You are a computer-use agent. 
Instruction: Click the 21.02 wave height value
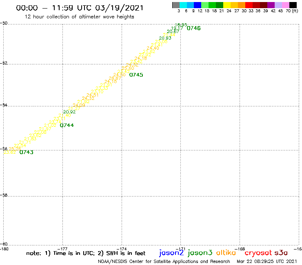pos(50,125)
